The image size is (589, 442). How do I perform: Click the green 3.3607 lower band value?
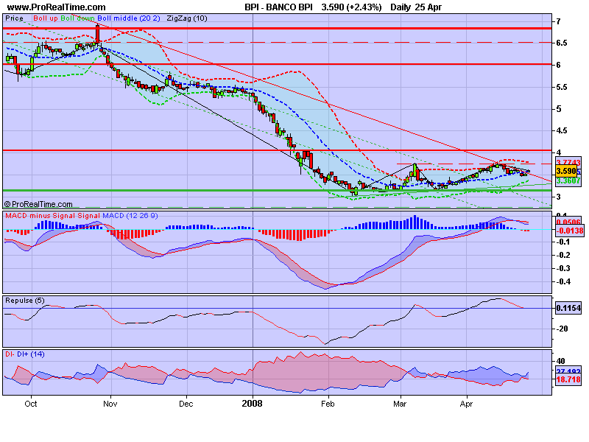(567, 180)
